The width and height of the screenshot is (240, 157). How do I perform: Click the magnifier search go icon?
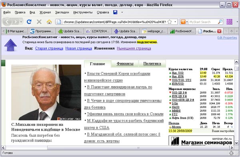(220, 22)
